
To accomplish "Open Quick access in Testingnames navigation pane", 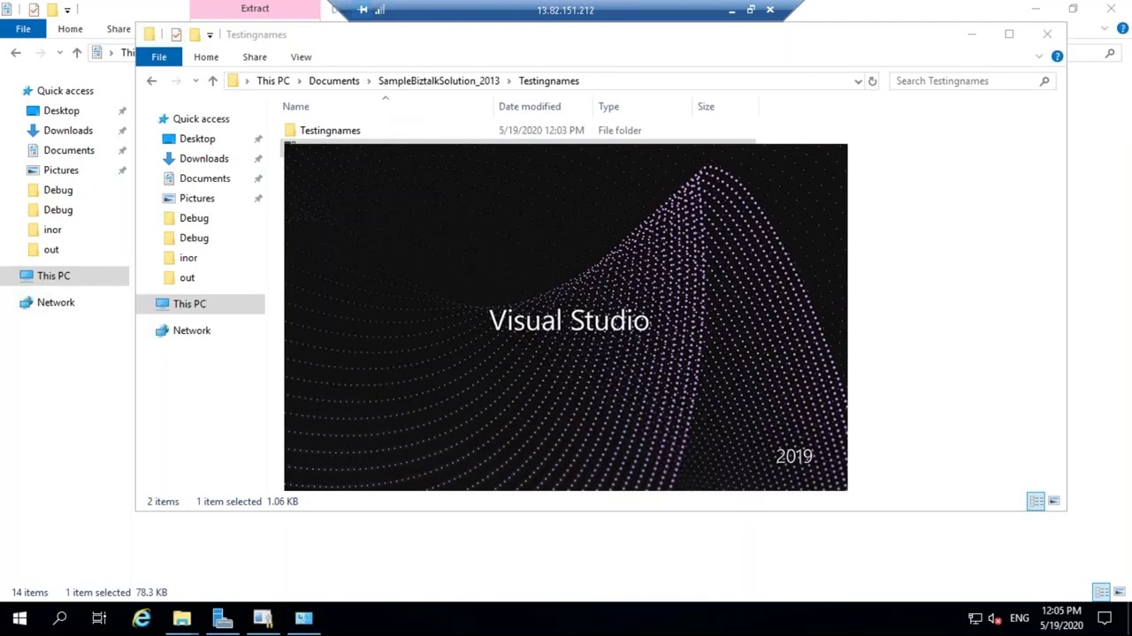I will [201, 118].
